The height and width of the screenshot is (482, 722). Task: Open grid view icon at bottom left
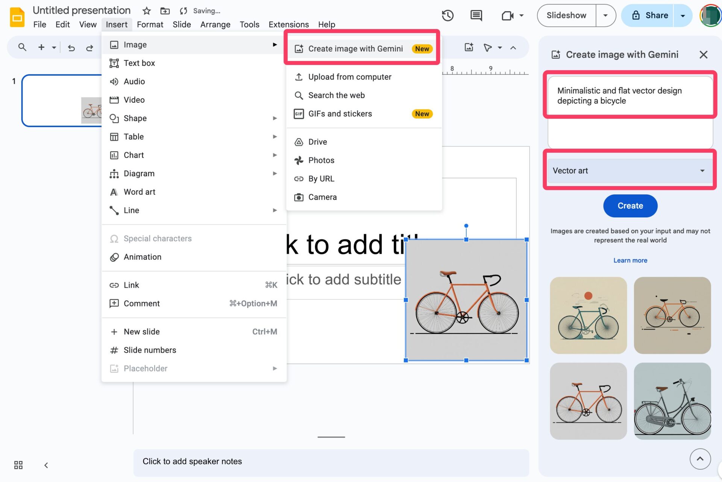pos(18,465)
